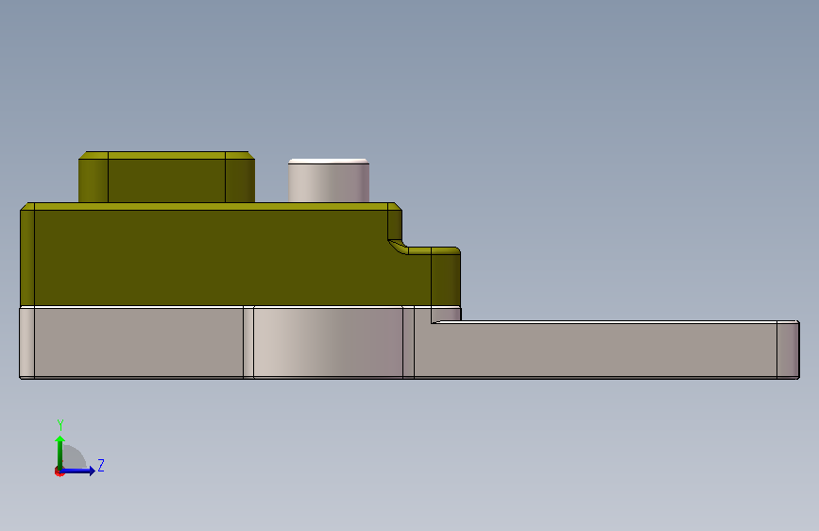This screenshot has width=819, height=531.
Task: Pick the rounded cylindrical section of grey base
Action: [328, 342]
